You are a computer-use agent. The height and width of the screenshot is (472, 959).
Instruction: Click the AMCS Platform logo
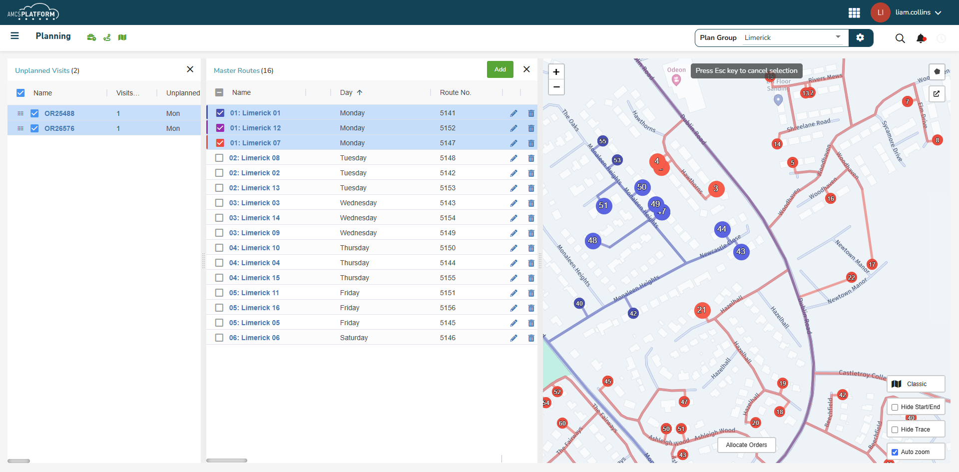33,12
